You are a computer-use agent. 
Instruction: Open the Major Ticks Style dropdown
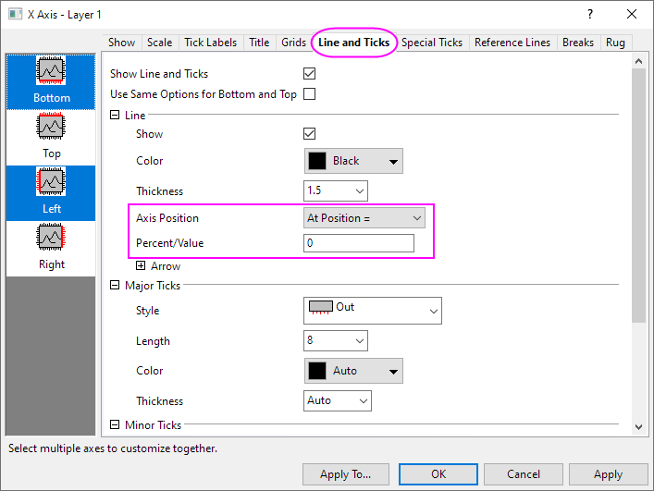pos(373,311)
